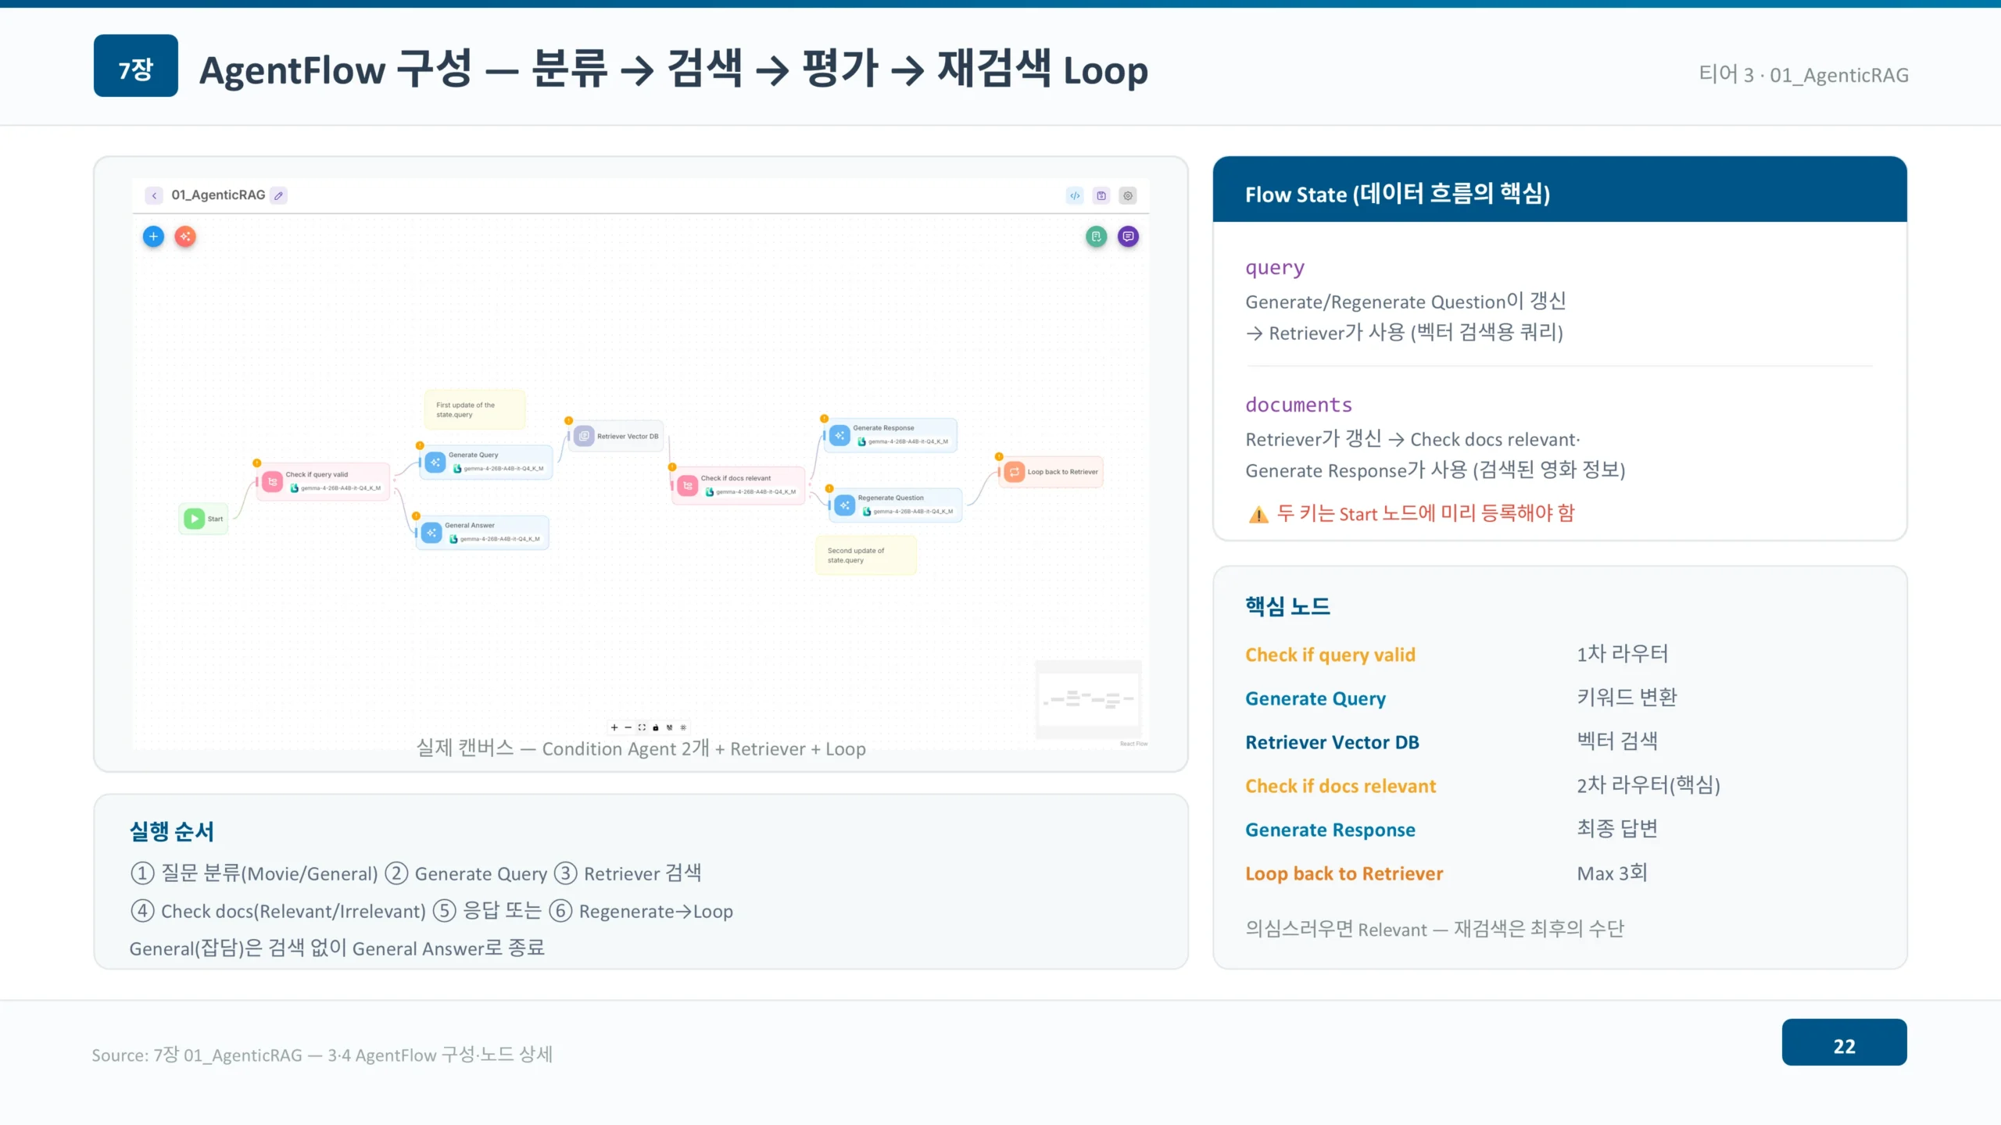Click the pencil icon to rename the flow
Image resolution: width=2001 pixels, height=1125 pixels.
[x=279, y=195]
